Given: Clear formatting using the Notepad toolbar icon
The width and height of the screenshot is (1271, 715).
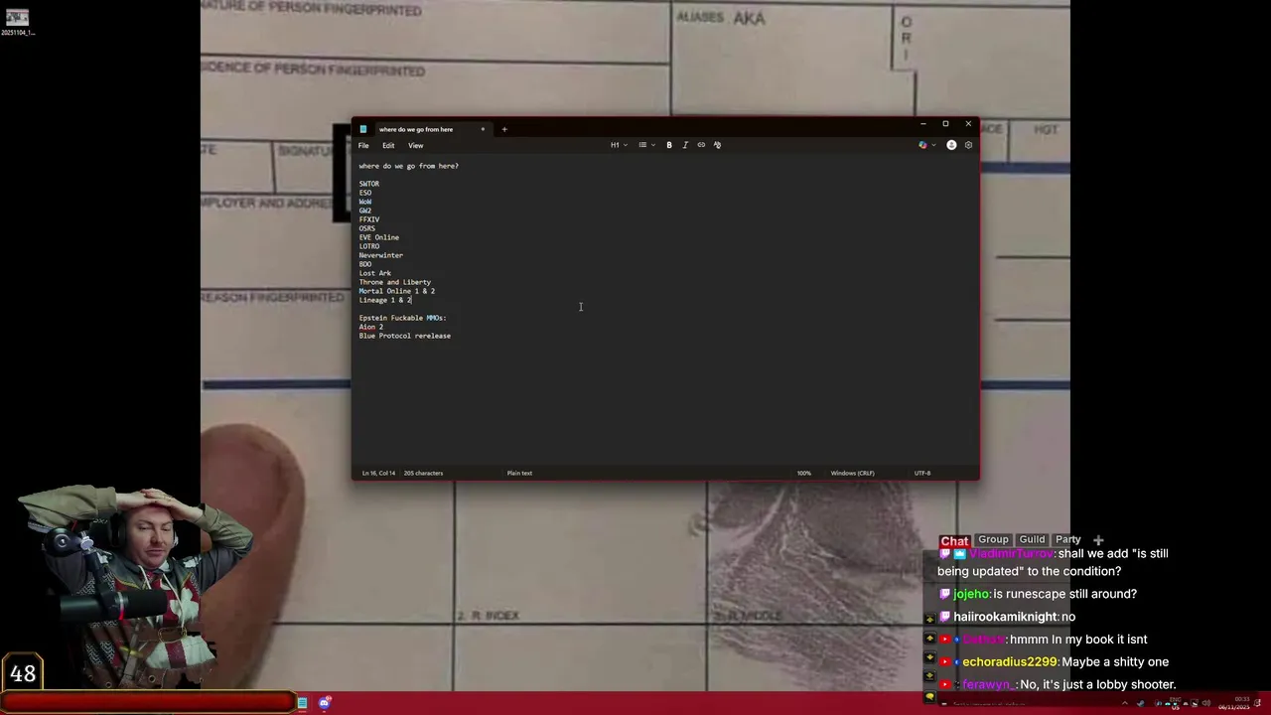Looking at the screenshot, I should coord(717,145).
